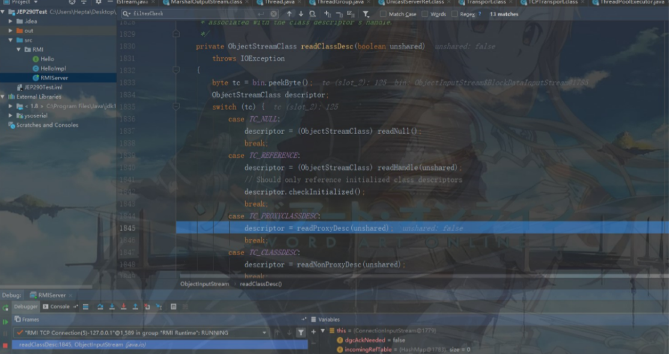This screenshot has width=669, height=354.
Task: Clear the filterCheck search text
Action: (x=274, y=14)
